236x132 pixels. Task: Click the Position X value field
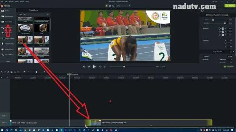tap(230, 41)
